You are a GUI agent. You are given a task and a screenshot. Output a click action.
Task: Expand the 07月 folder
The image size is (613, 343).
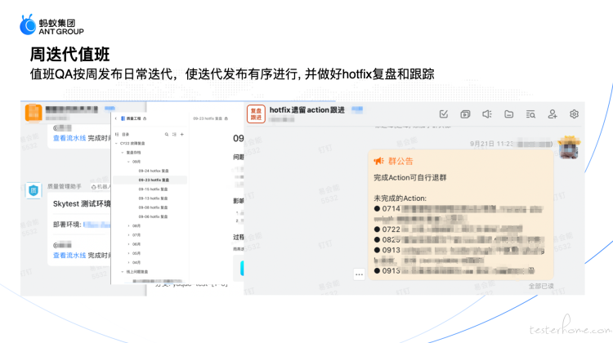click(x=128, y=235)
